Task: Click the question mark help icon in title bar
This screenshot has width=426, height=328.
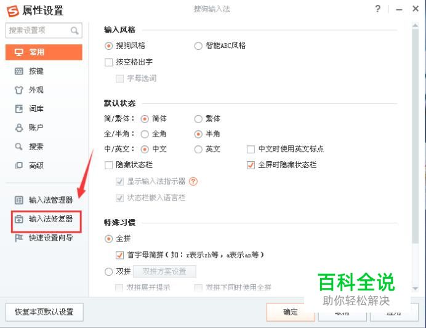Action: tap(377, 9)
